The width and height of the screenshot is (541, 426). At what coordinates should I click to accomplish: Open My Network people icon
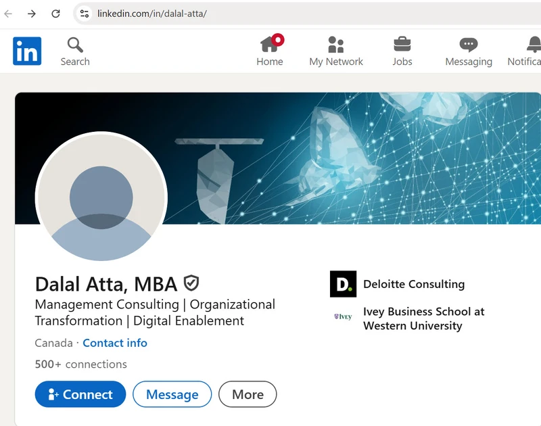335,45
